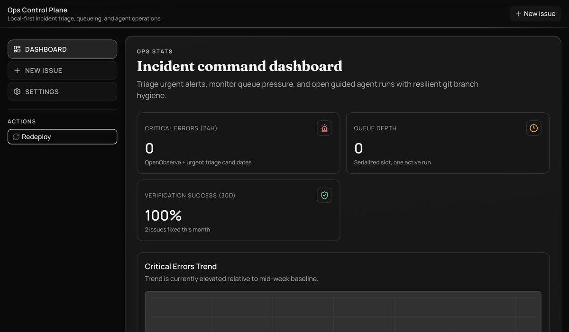This screenshot has height=332, width=569.
Task: Click the 'Local-first incident triage' subtitle
Action: coord(84,18)
